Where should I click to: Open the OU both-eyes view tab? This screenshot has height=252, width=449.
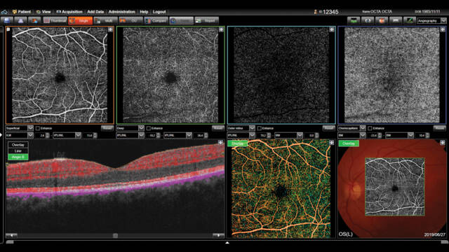131,20
